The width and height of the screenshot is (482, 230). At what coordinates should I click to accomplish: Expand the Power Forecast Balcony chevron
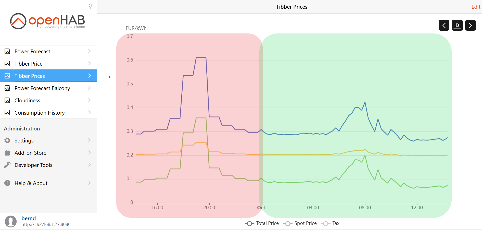point(90,88)
